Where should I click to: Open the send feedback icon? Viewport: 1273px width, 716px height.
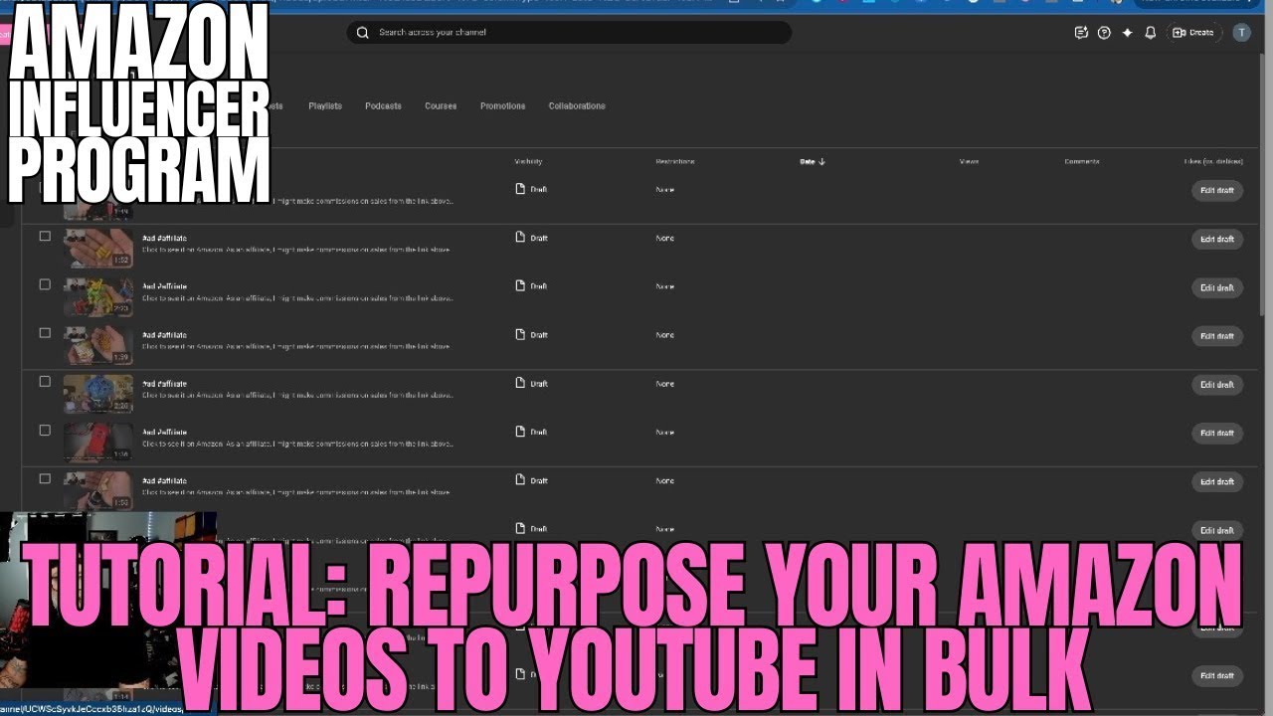(1081, 33)
